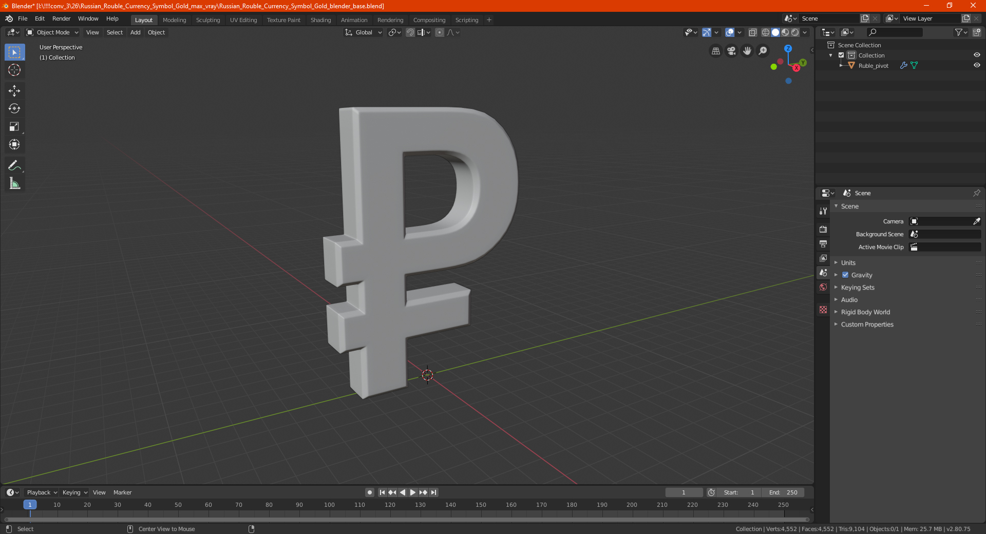Open the outliner filter dropdown
Image resolution: width=986 pixels, height=534 pixels.
click(x=961, y=32)
